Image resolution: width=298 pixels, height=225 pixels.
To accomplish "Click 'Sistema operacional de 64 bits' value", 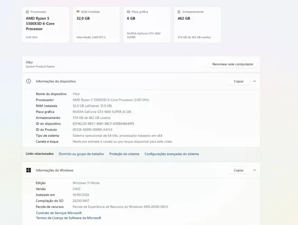I will click(117, 135).
